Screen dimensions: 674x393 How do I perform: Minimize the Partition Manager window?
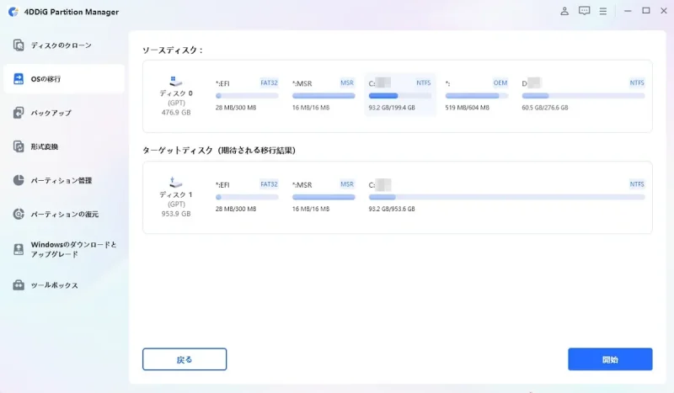click(628, 11)
